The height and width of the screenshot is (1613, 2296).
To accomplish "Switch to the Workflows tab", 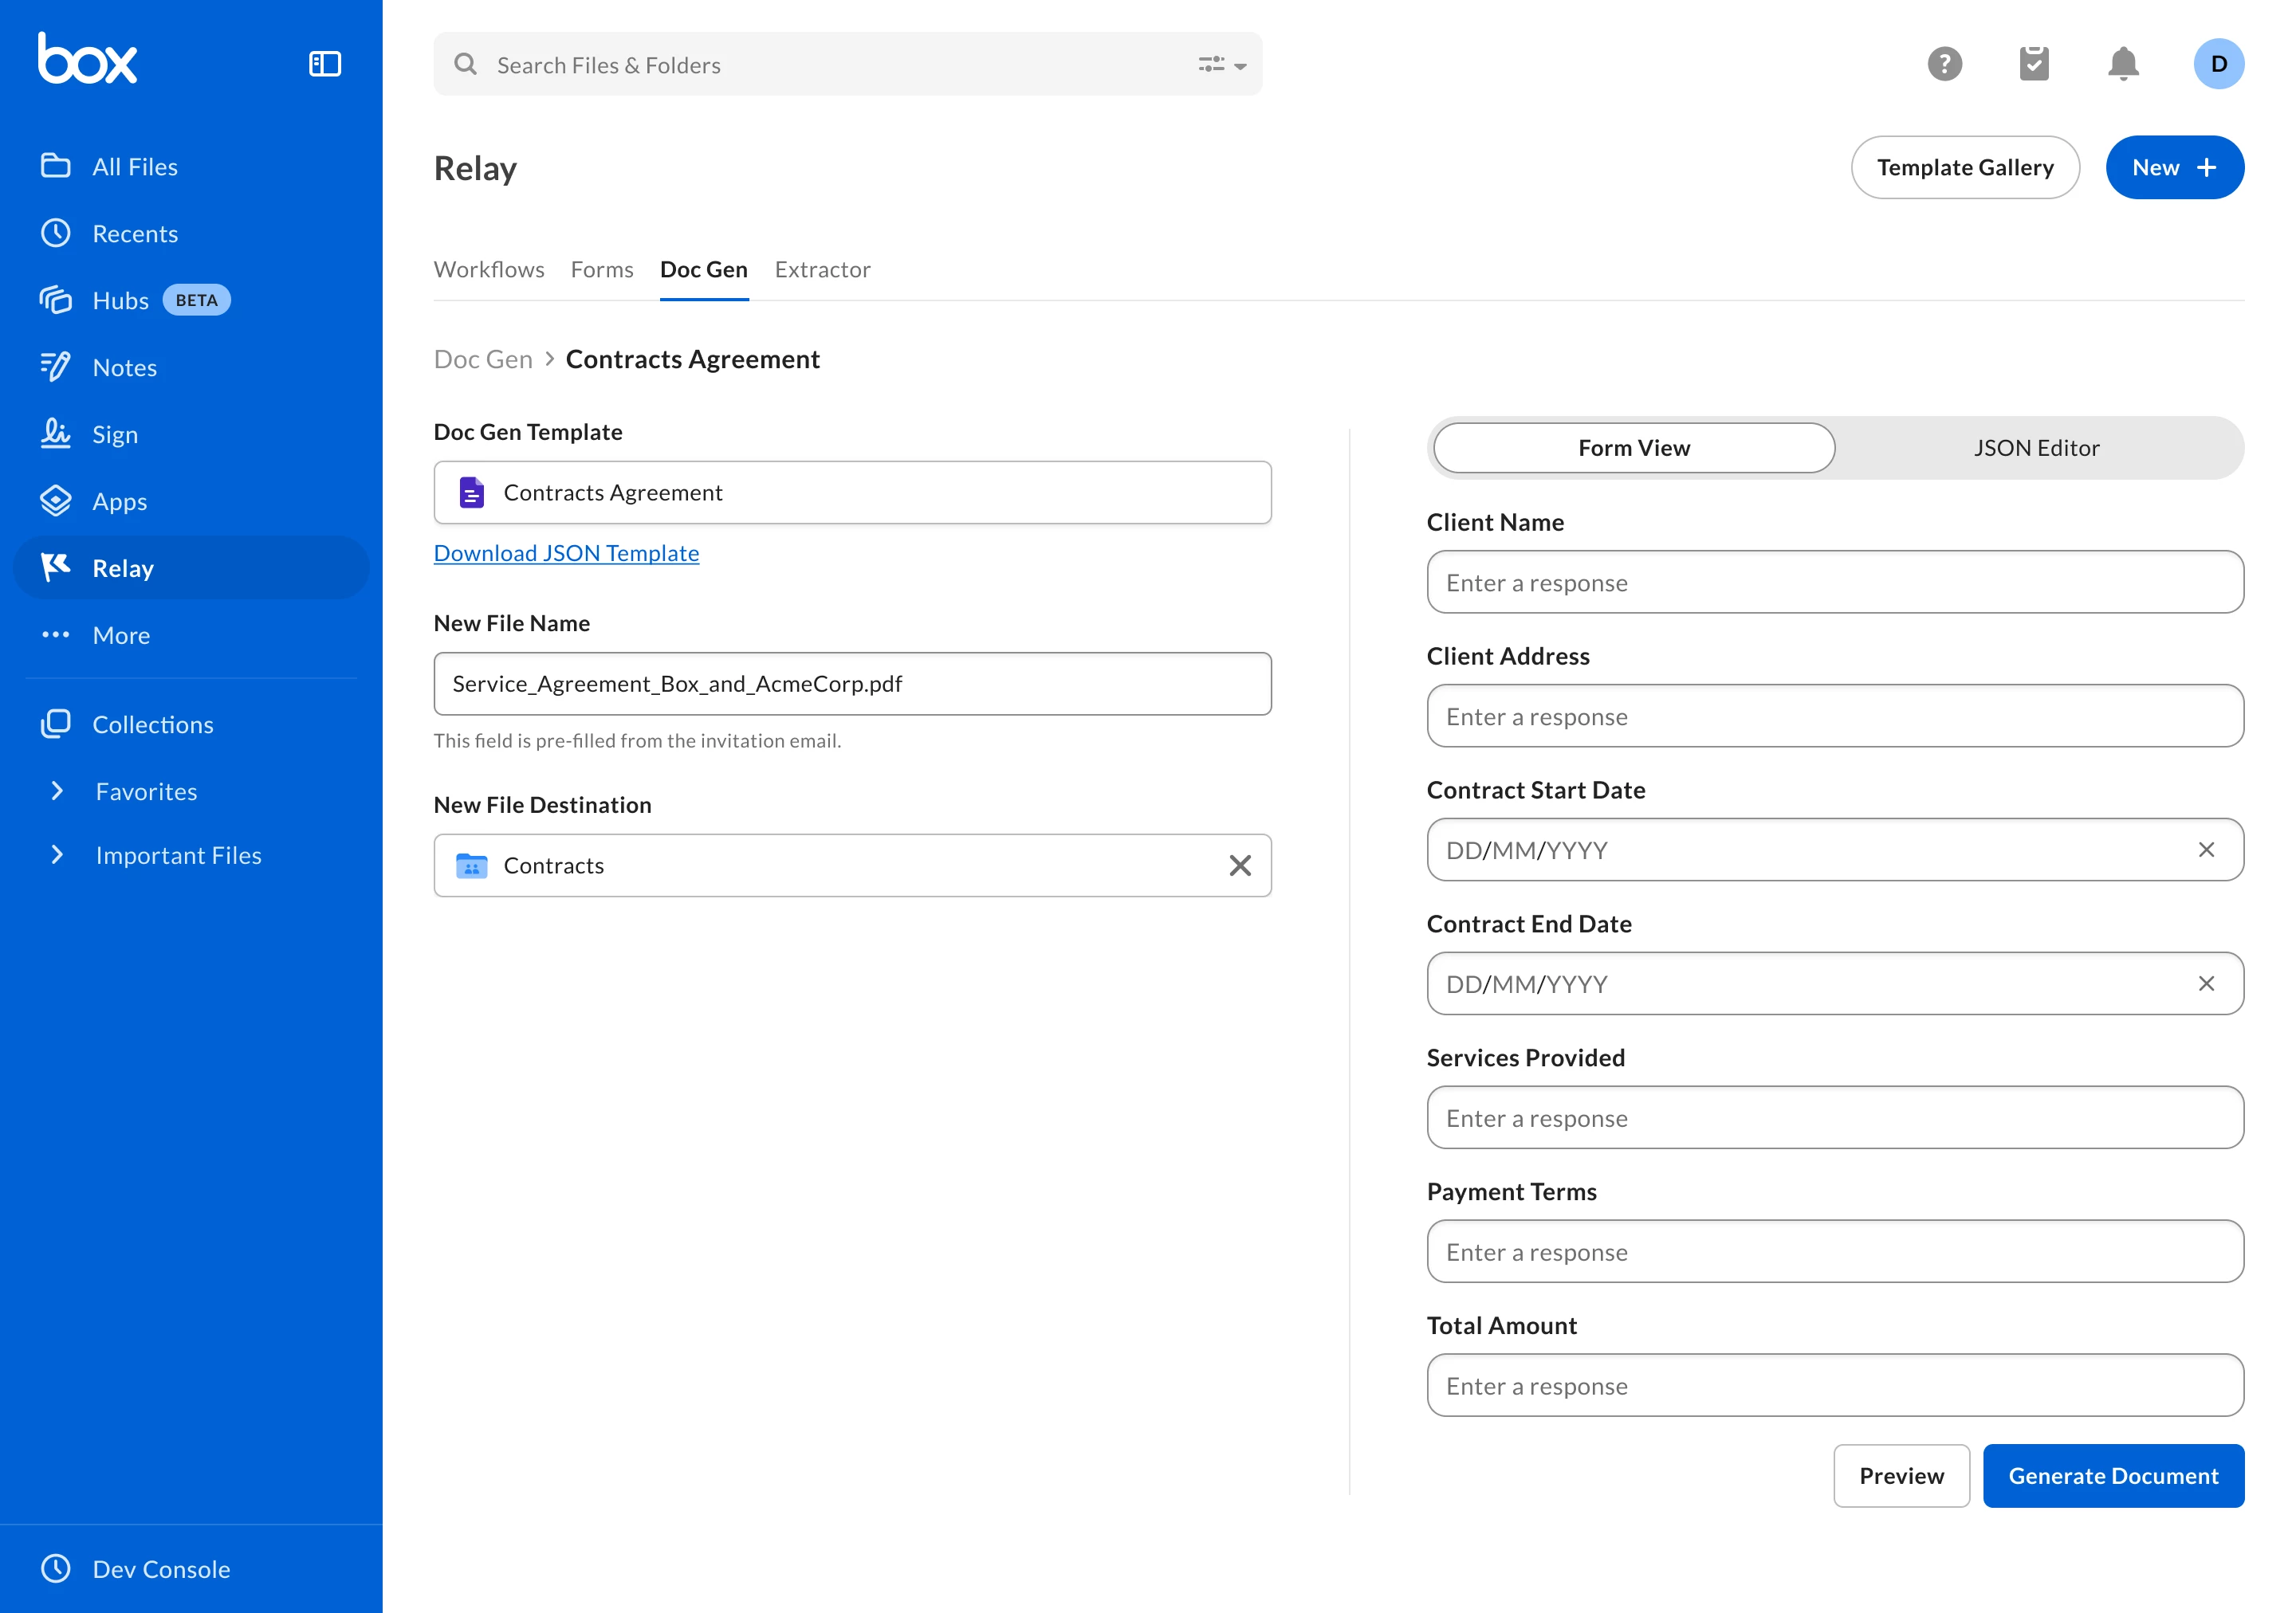I will point(488,270).
